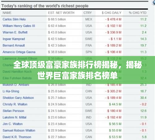Open Lakshmi N. Mittal profile

(15, 117)
